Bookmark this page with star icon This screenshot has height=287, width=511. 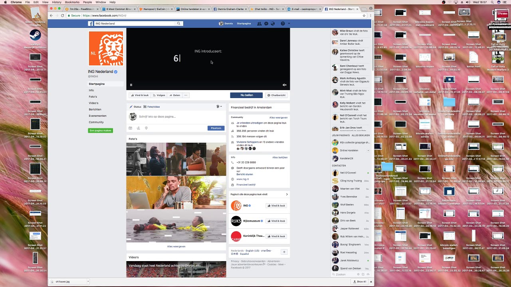click(x=364, y=16)
